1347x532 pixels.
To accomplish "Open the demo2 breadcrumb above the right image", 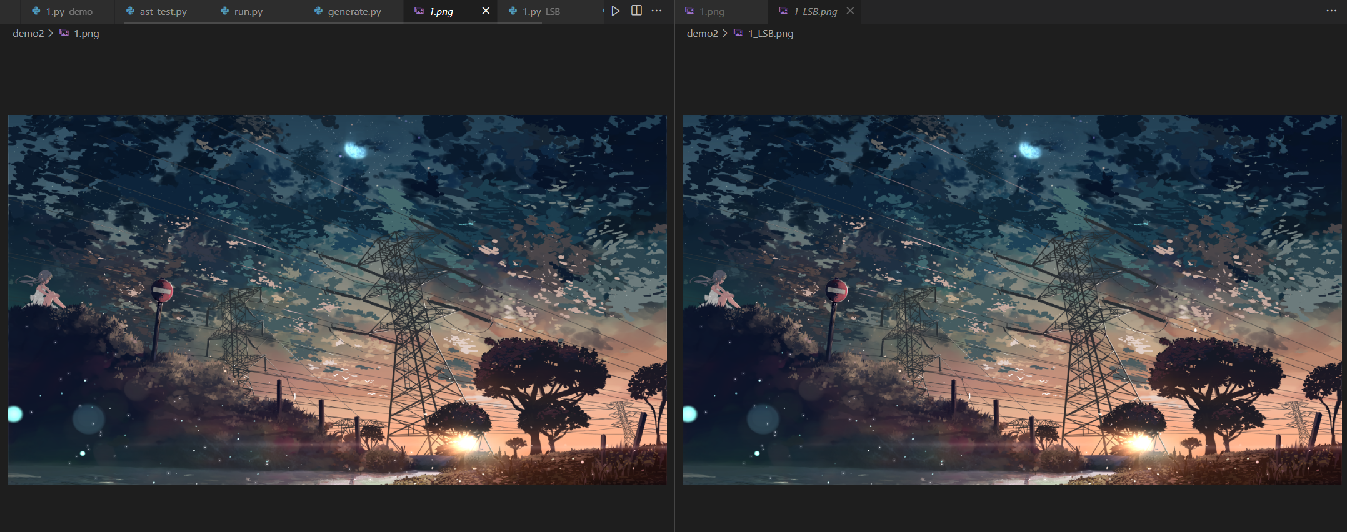I will 703,34.
